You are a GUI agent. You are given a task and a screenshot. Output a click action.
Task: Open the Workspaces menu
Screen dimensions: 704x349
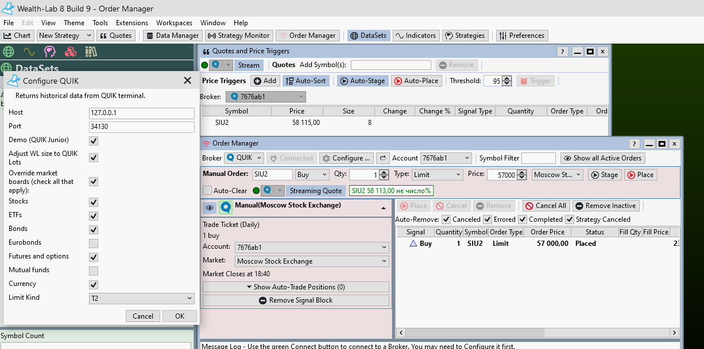click(x=175, y=23)
